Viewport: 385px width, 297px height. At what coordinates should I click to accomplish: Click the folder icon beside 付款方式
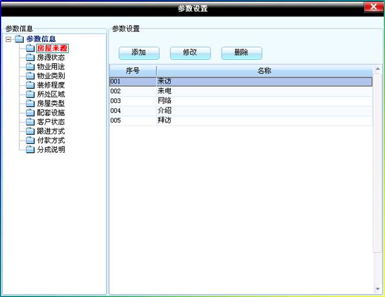coord(30,140)
